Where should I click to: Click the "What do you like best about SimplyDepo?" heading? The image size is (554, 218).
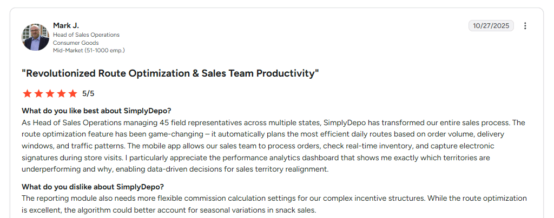(96, 111)
